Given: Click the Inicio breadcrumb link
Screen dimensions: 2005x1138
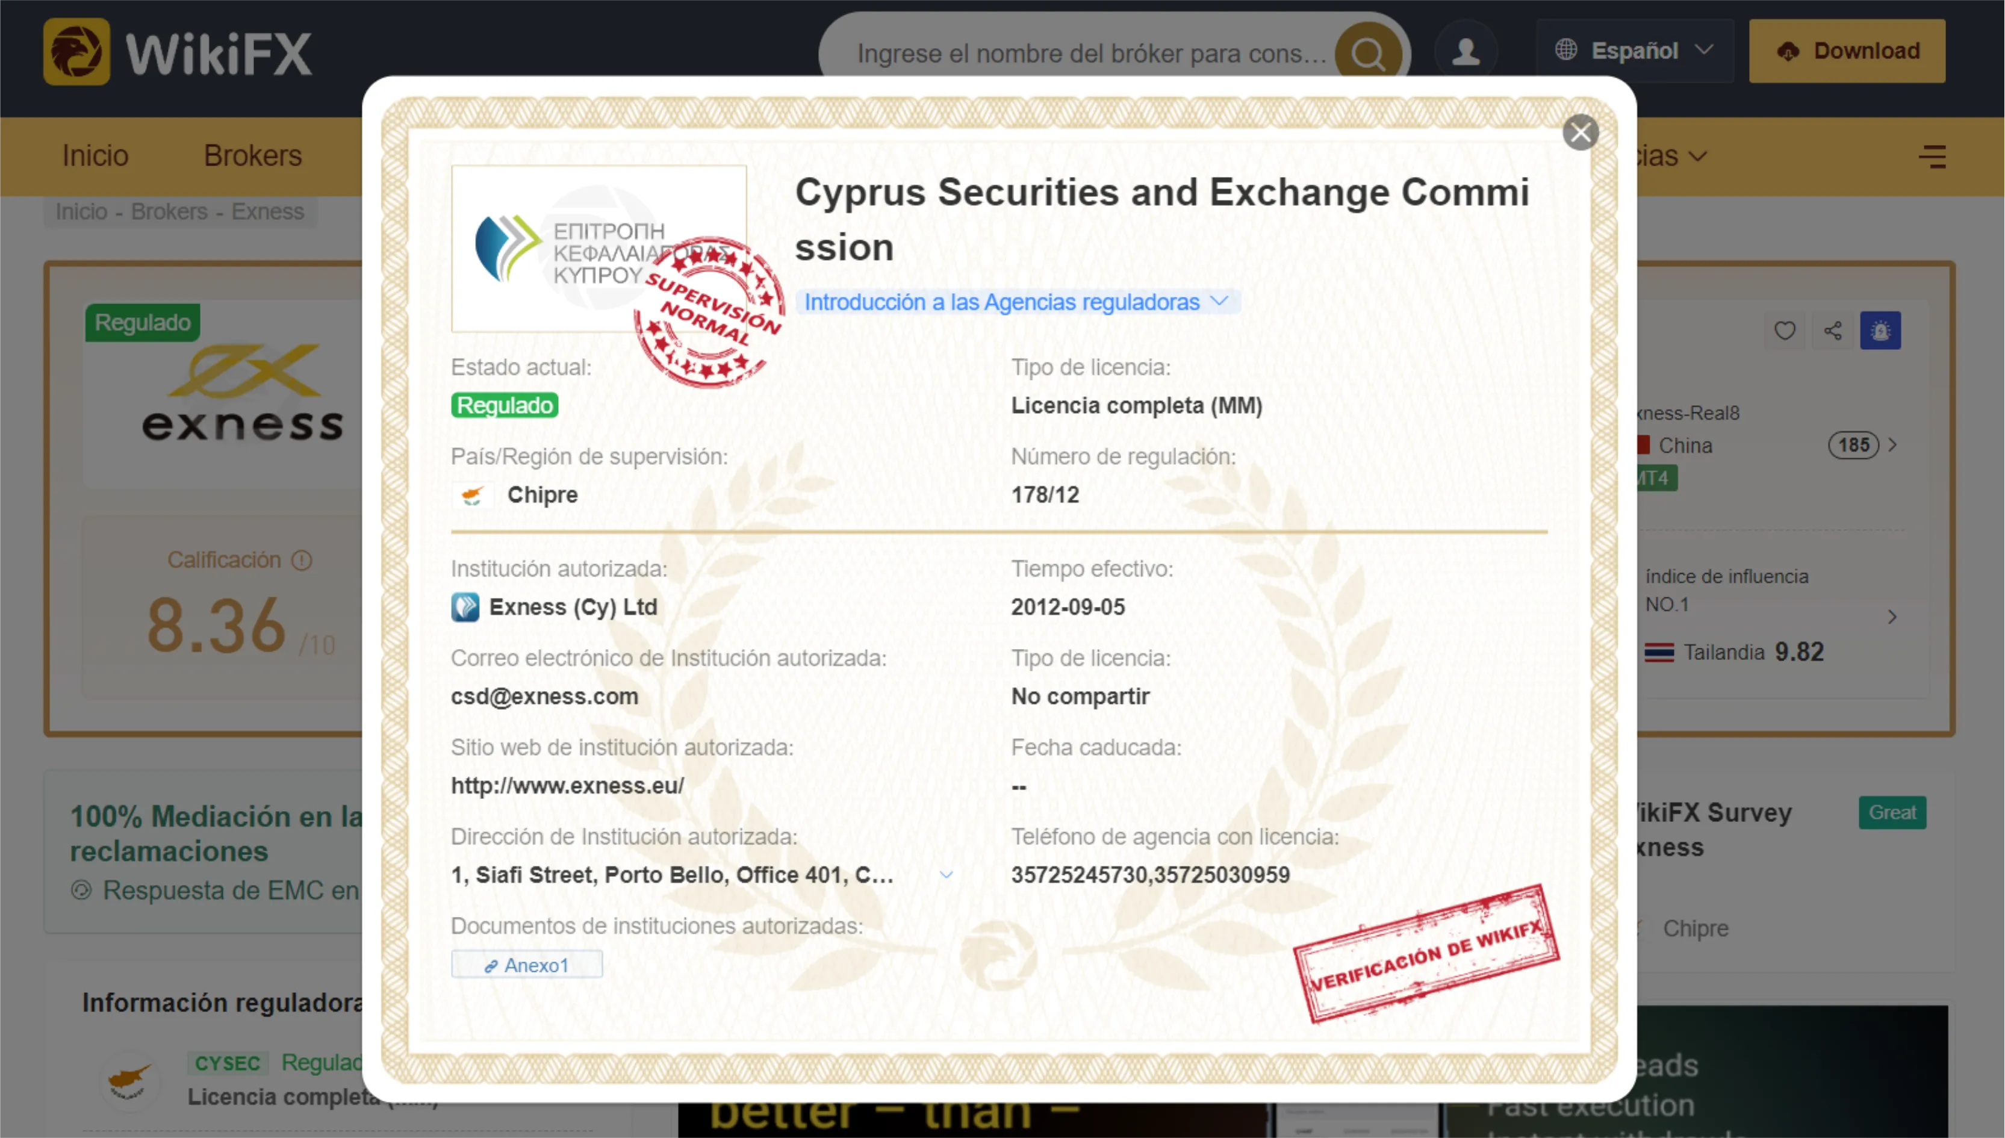Looking at the screenshot, I should coord(81,212).
